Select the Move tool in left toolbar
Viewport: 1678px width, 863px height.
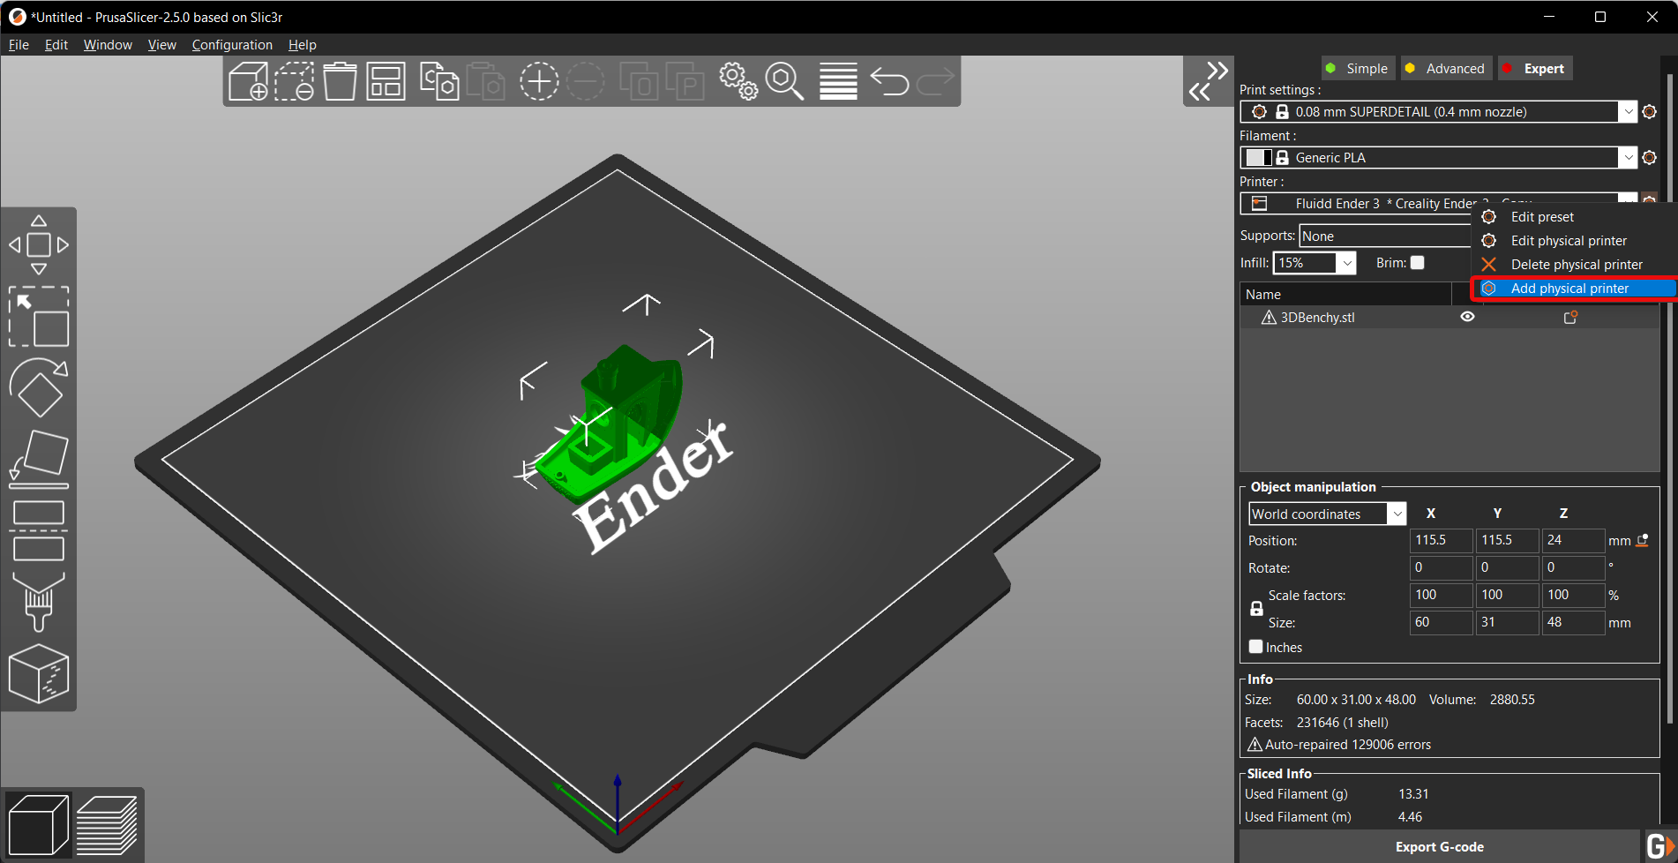39,244
